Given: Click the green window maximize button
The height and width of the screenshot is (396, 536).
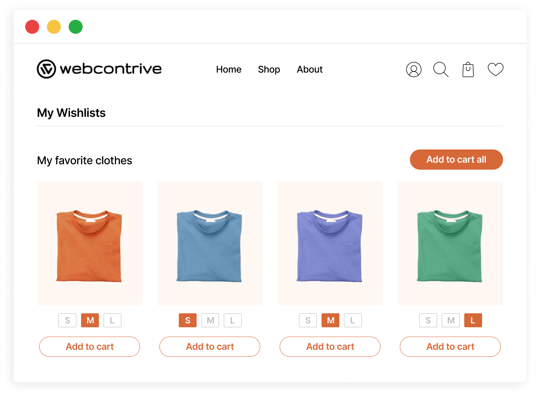Looking at the screenshot, I should pyautogui.click(x=76, y=27).
